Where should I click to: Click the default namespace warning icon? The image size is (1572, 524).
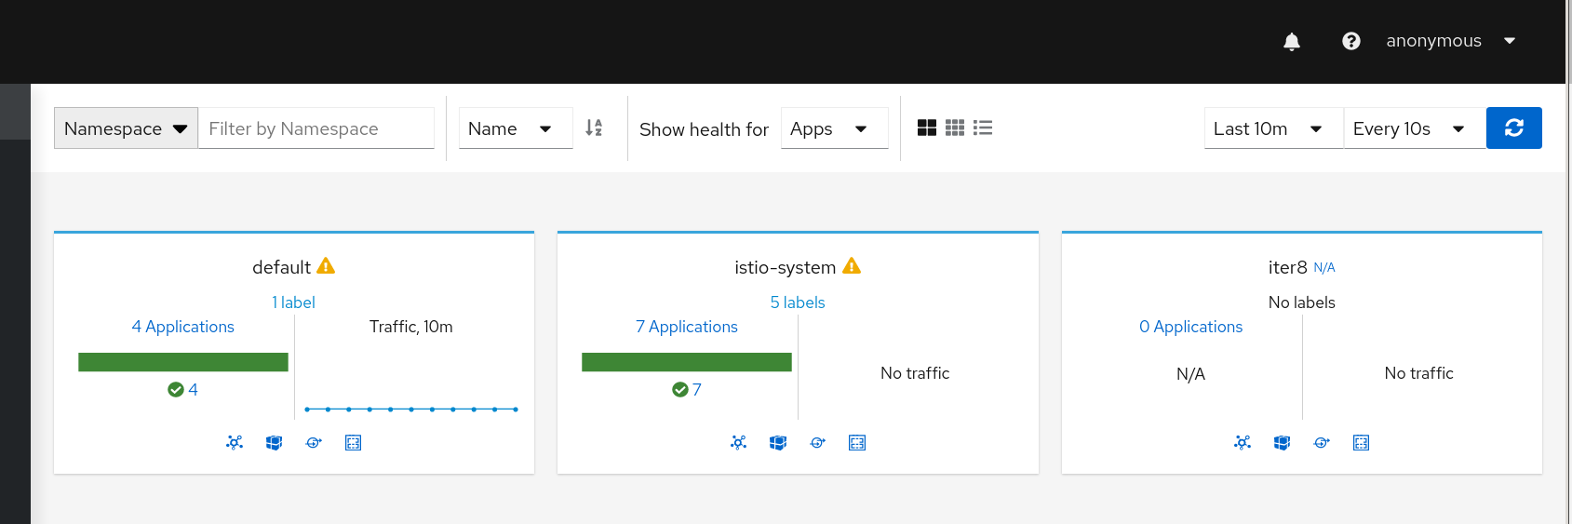[x=326, y=266]
